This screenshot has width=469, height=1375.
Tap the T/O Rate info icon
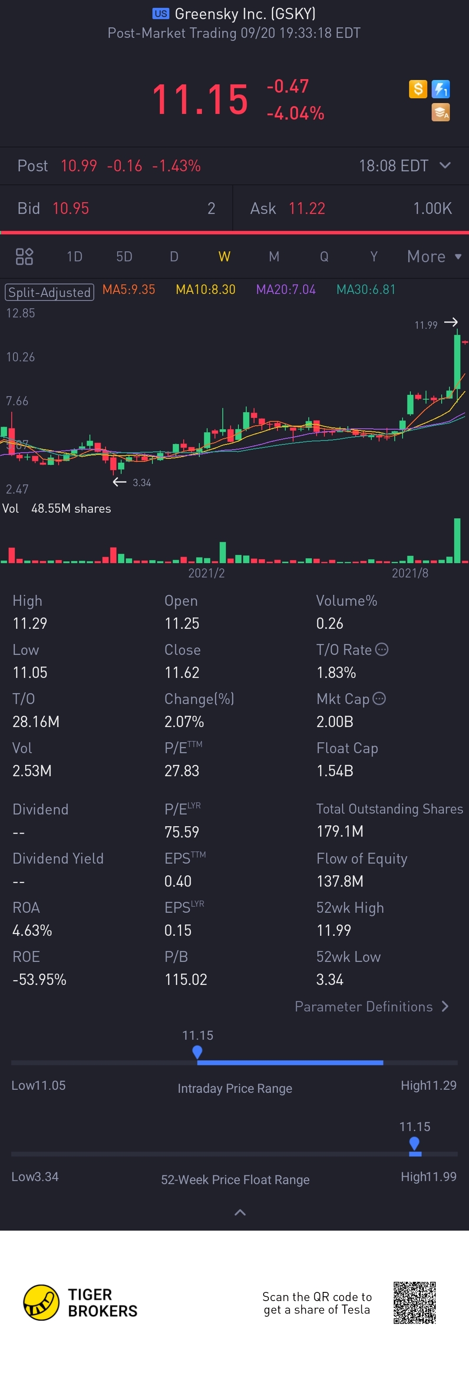pyautogui.click(x=382, y=649)
